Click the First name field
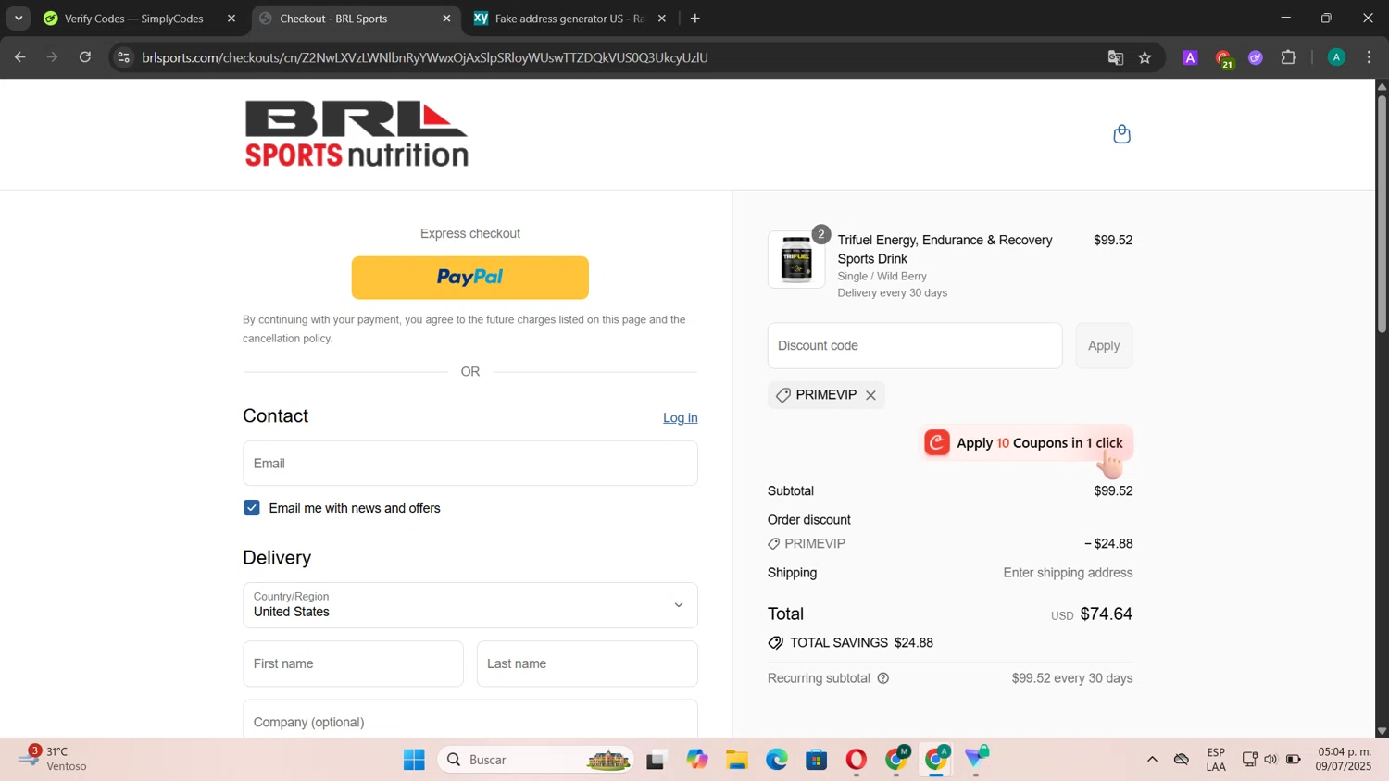1389x781 pixels. [354, 664]
